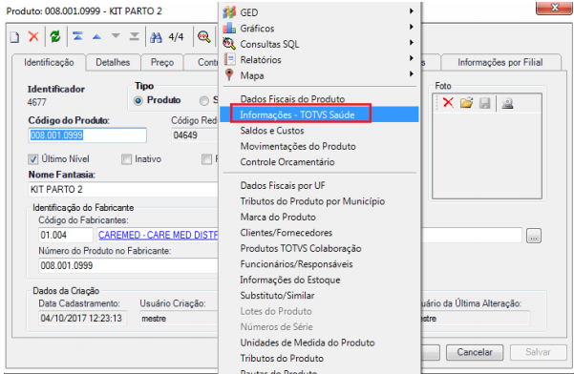
Task: Open photo file with folder icon
Action: click(467, 103)
